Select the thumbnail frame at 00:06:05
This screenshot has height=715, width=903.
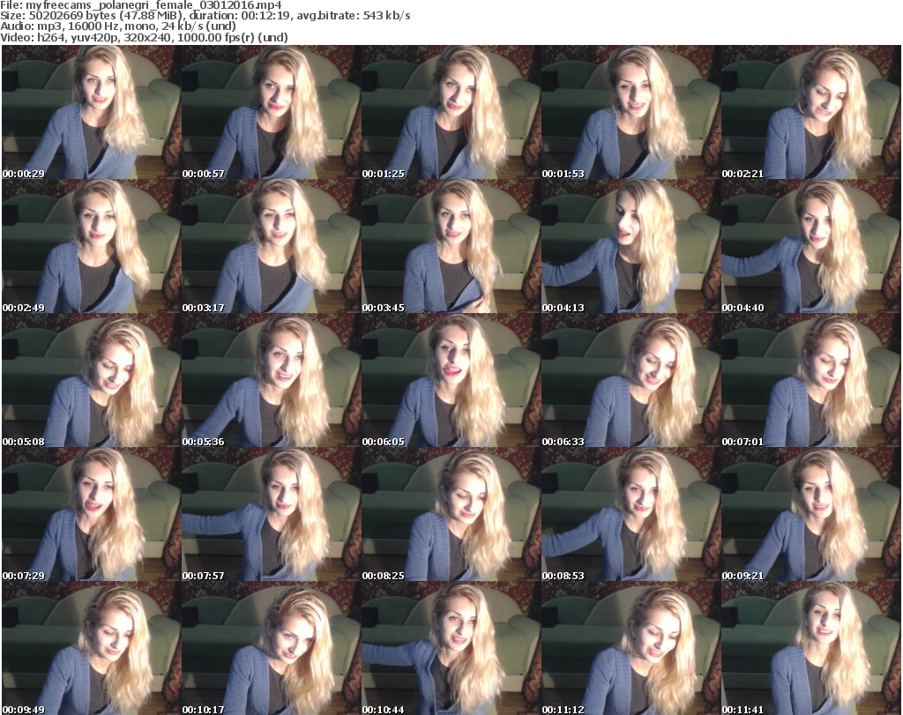(451, 381)
